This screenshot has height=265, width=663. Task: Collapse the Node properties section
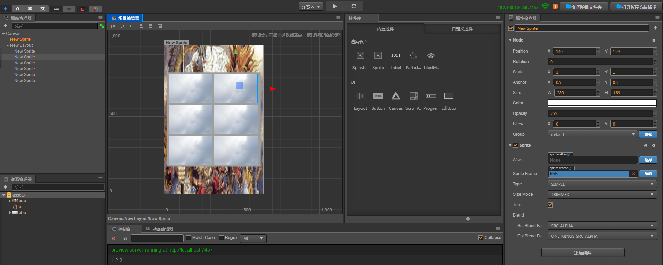click(510, 40)
